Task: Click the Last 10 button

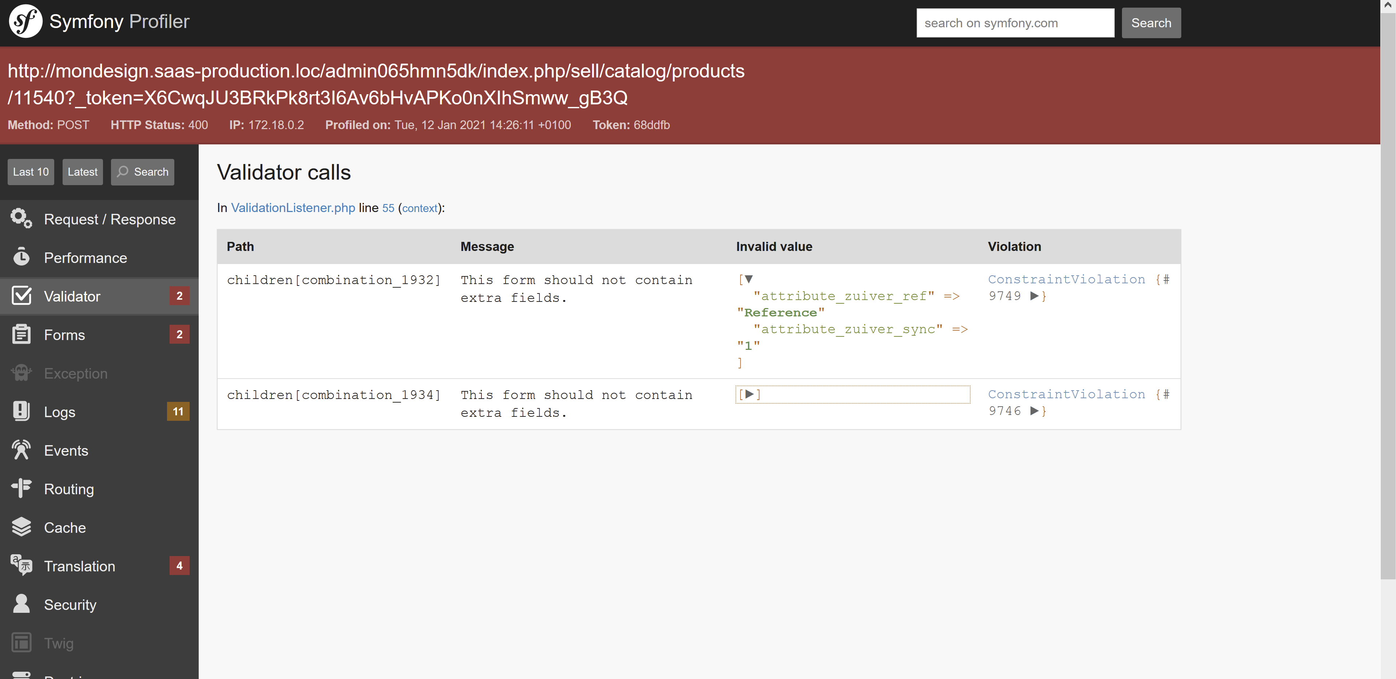Action: coord(31,172)
